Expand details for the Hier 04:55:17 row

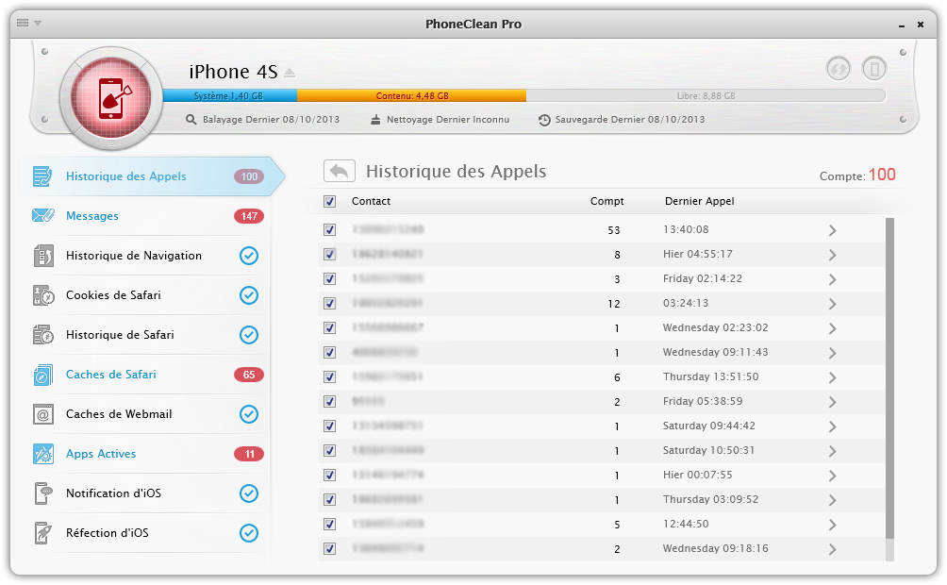832,255
